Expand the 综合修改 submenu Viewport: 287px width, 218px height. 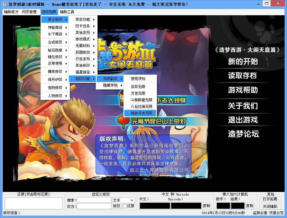coord(55,19)
